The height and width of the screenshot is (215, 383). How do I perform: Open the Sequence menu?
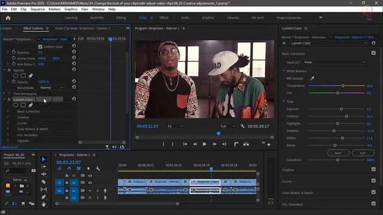point(37,10)
